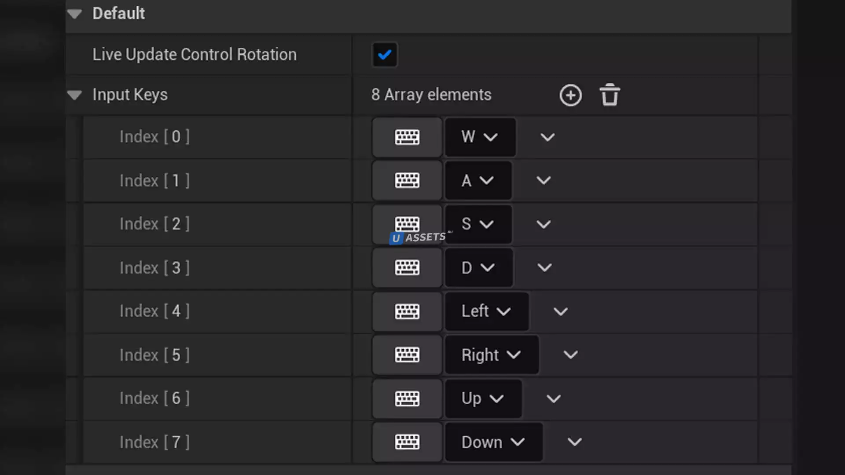Collapse the Default category section
The height and width of the screenshot is (475, 845).
75,14
